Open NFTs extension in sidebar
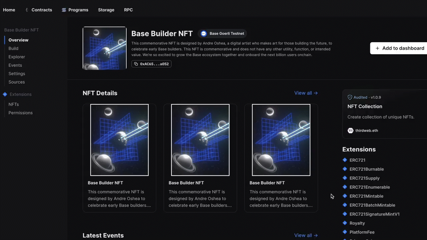This screenshot has height=240, width=427. [x=14, y=104]
